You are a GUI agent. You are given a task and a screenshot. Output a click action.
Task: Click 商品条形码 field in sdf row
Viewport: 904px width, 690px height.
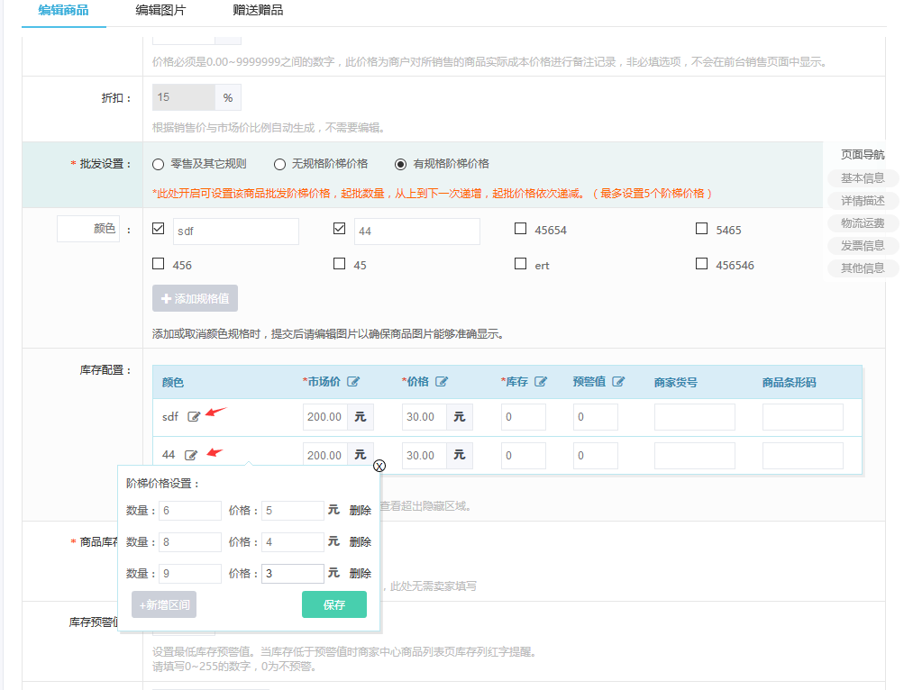click(803, 417)
